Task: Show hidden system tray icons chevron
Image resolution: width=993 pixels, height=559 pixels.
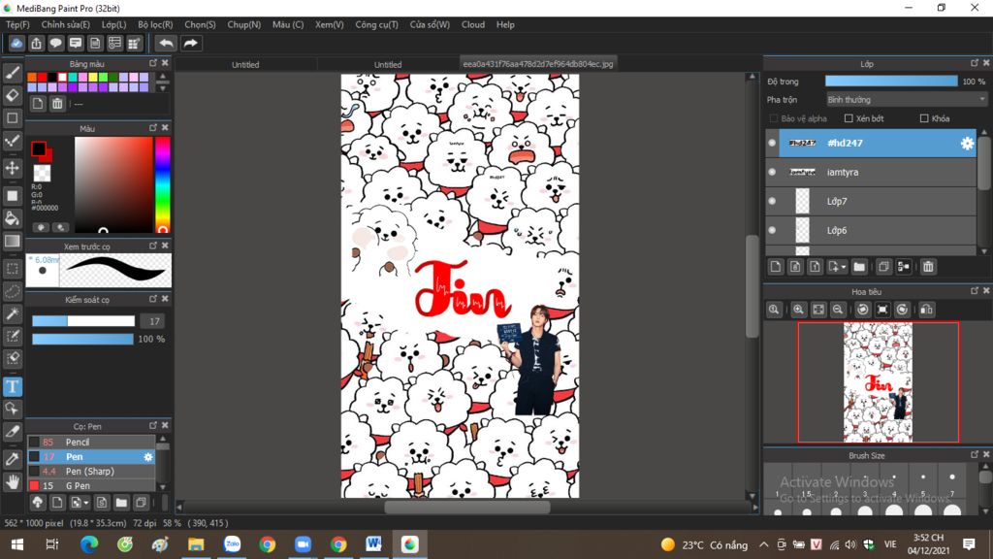Action: [764, 544]
